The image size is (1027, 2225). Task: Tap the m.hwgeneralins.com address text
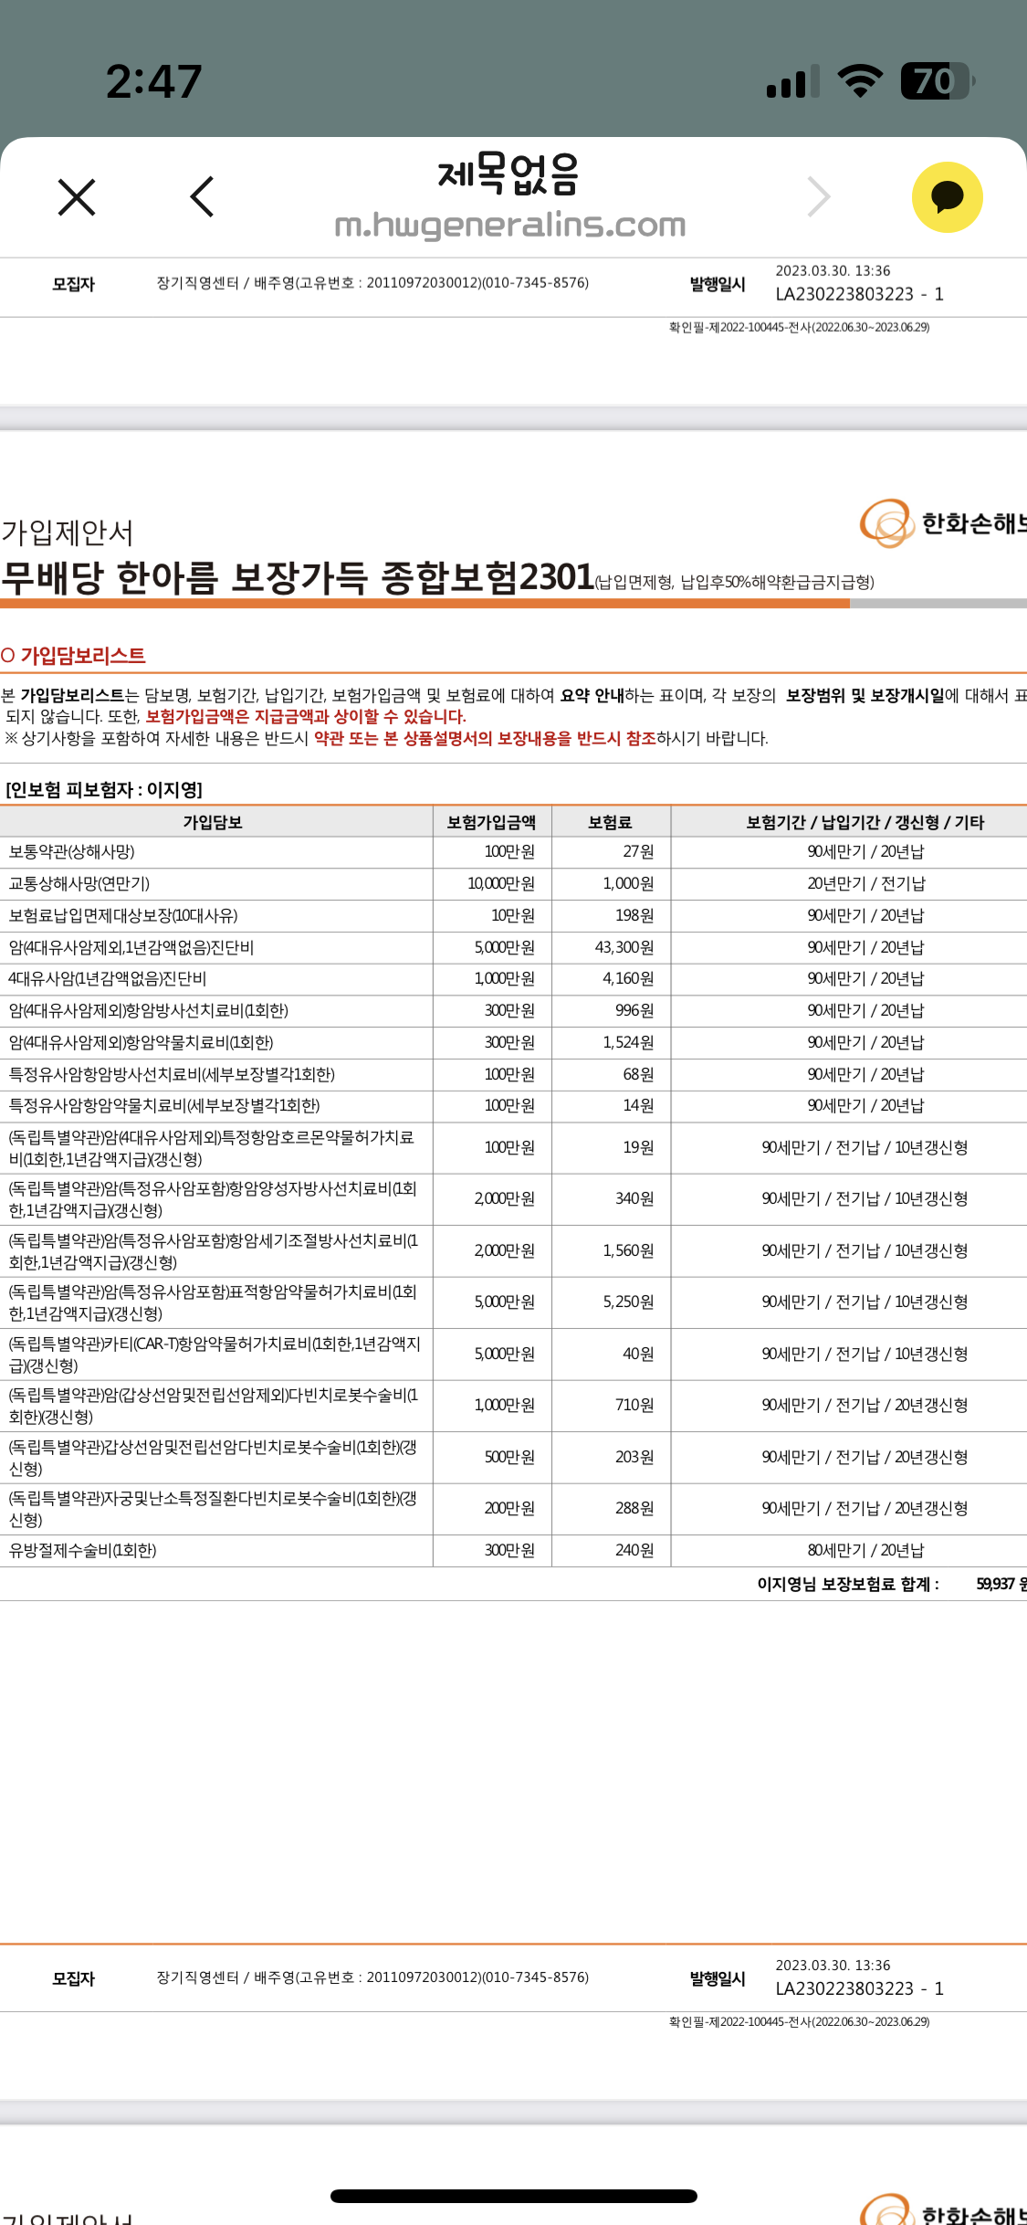point(509,225)
